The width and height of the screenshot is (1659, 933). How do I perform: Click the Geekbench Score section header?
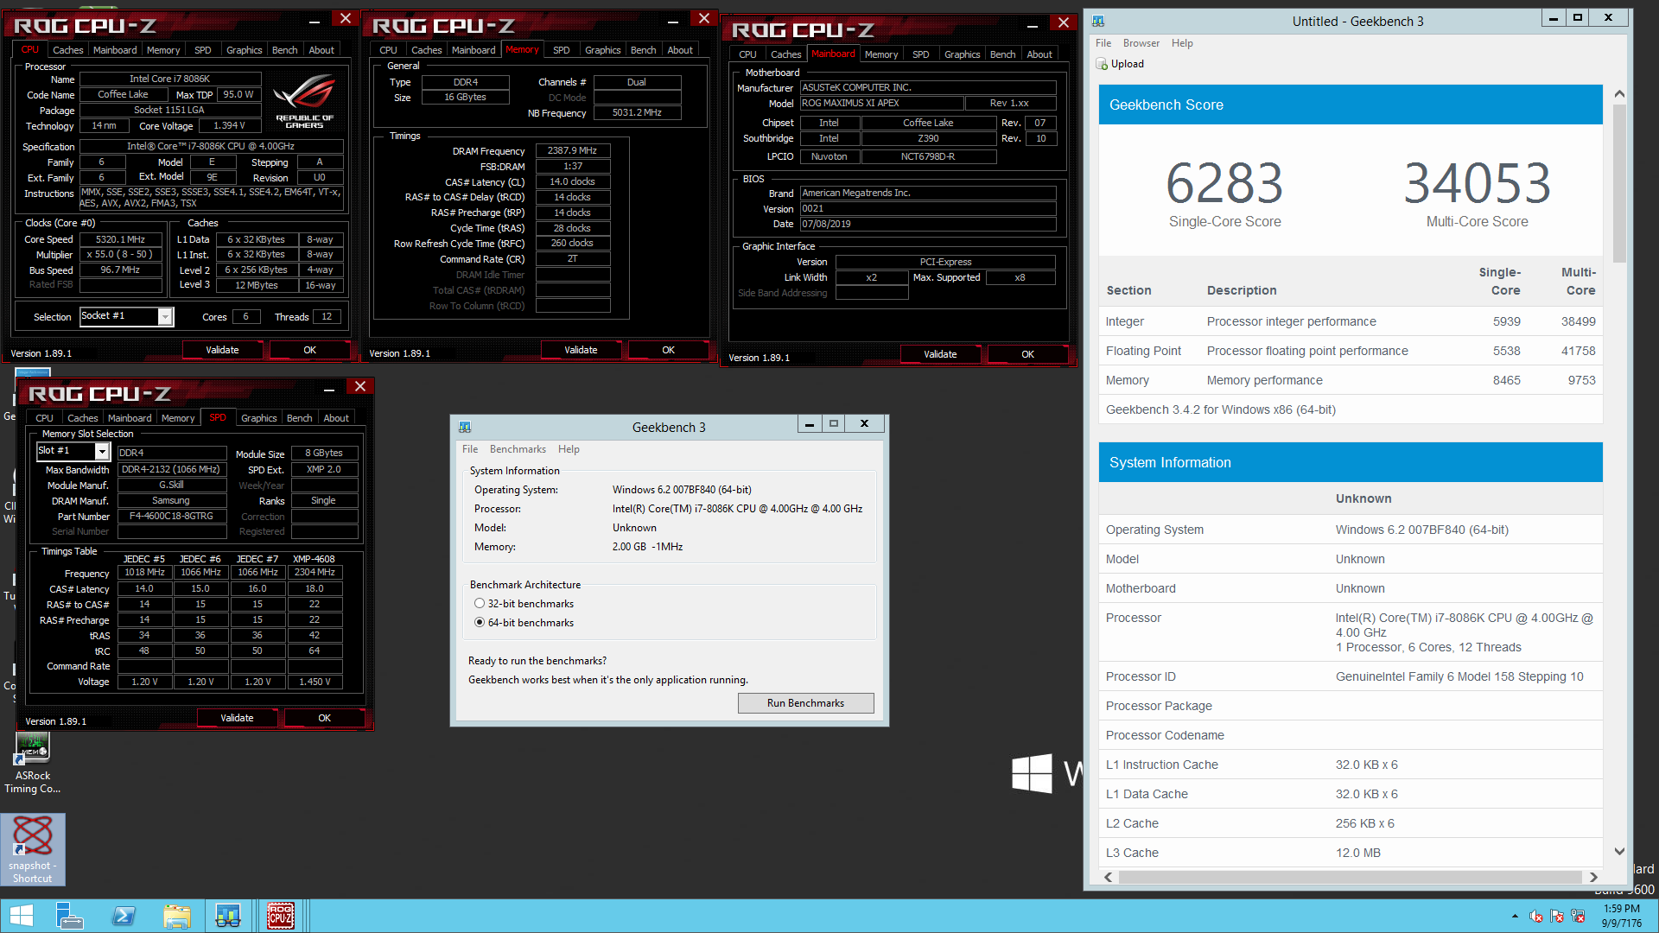pyautogui.click(x=1351, y=105)
